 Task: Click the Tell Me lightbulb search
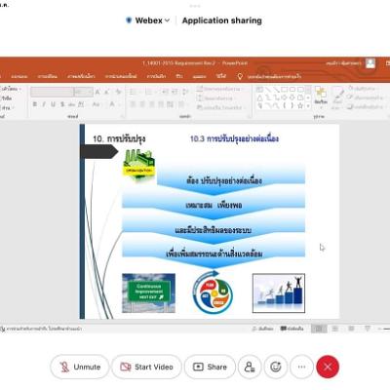240,76
